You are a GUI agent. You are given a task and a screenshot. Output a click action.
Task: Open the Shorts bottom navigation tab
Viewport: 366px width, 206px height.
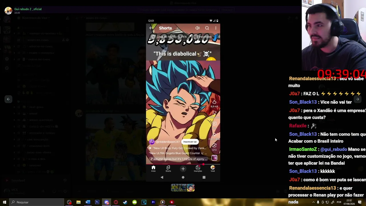168,169
